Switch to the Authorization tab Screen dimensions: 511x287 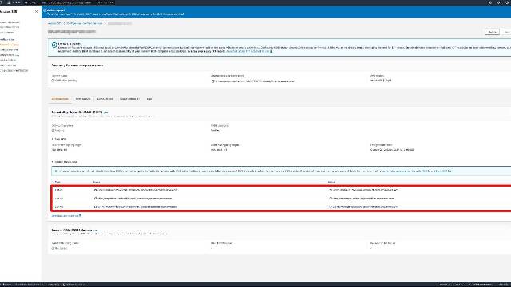click(105, 99)
